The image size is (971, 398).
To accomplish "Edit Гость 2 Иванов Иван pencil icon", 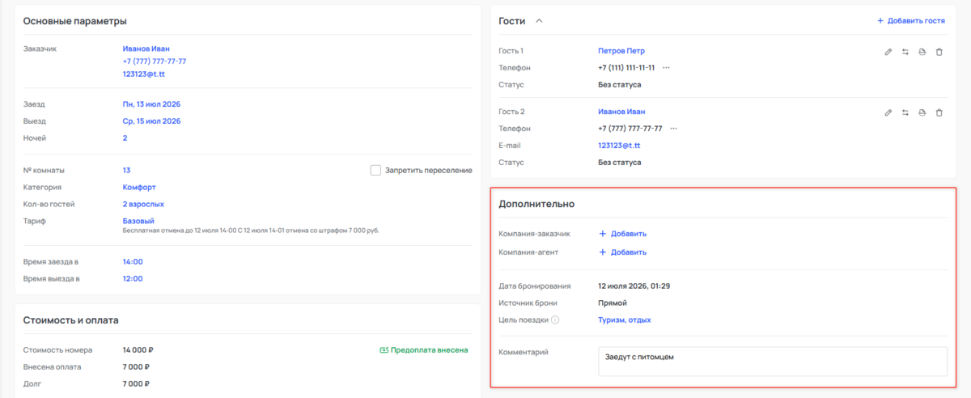I will pos(888,112).
